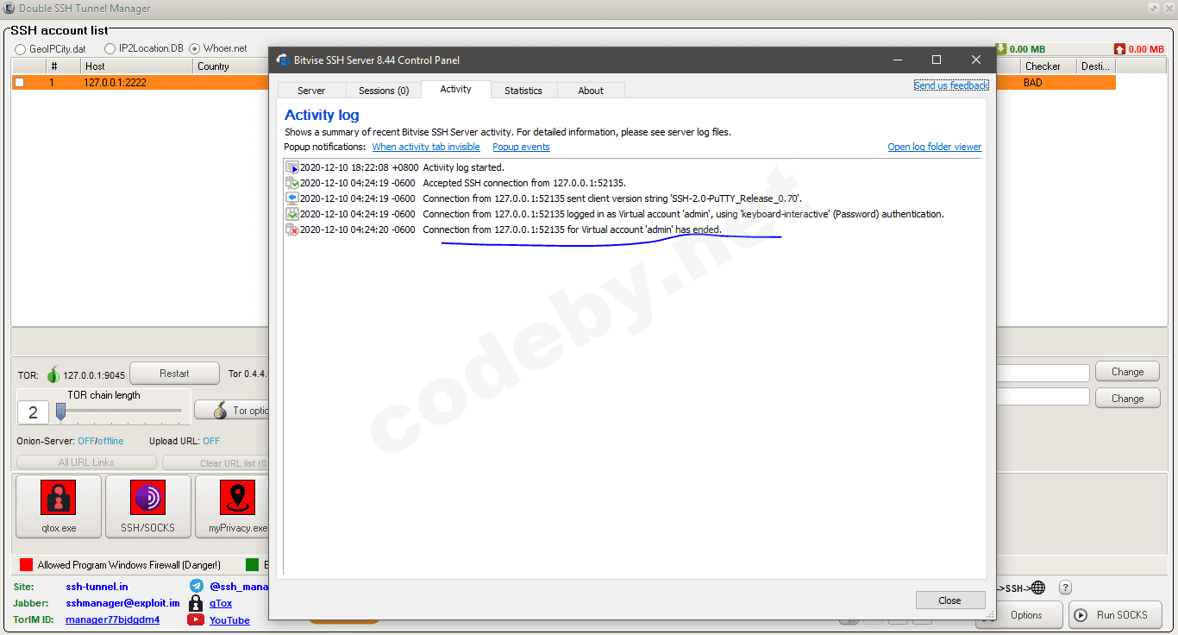Click the Accepted SSH connection entry icon
Viewport: 1178px width, 635px height.
point(292,183)
